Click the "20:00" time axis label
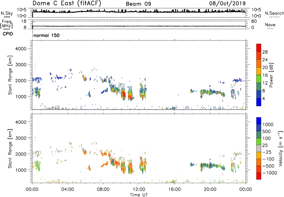 point(210,190)
